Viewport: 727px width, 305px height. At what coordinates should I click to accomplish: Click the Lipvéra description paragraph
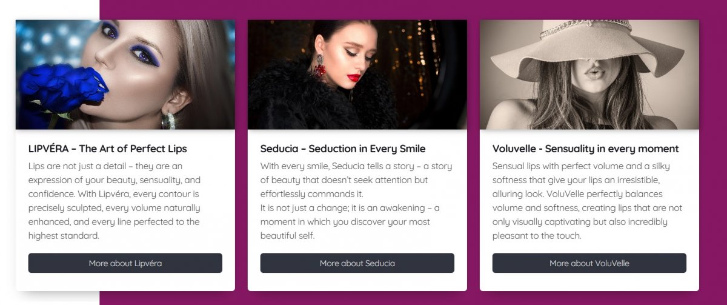pos(115,201)
